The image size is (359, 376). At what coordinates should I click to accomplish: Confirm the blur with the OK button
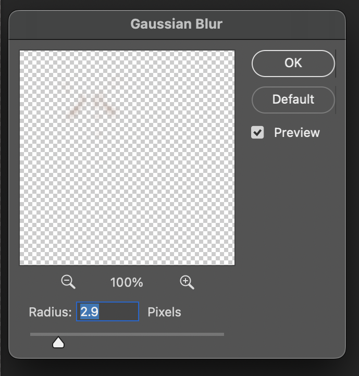(x=293, y=63)
